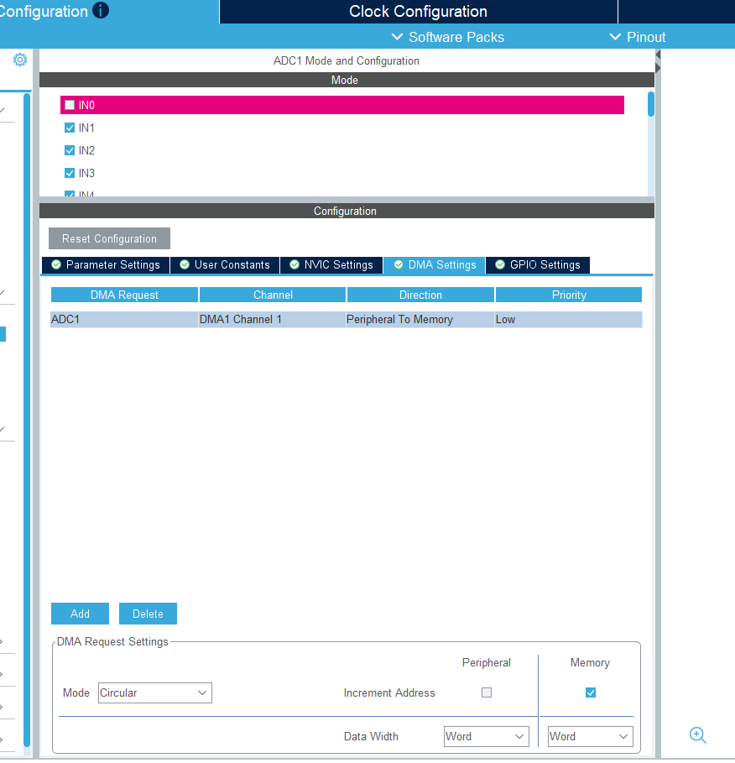Switch to the NVIC Settings tab

pyautogui.click(x=331, y=264)
